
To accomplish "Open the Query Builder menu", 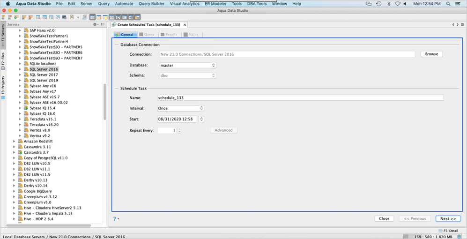I will coord(152,4).
